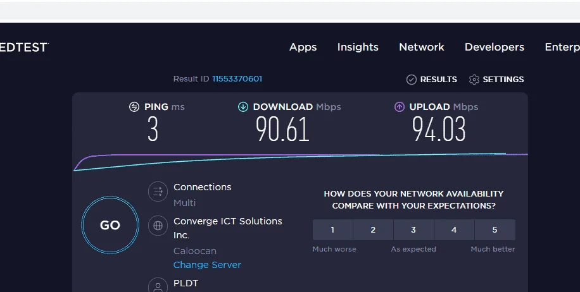Click the Much better label
This screenshot has width=580, height=292.
click(x=493, y=249)
